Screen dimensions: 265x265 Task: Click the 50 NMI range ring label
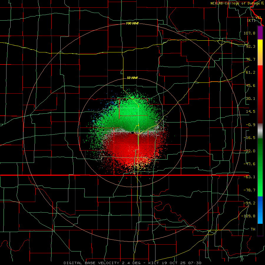coord(132,78)
